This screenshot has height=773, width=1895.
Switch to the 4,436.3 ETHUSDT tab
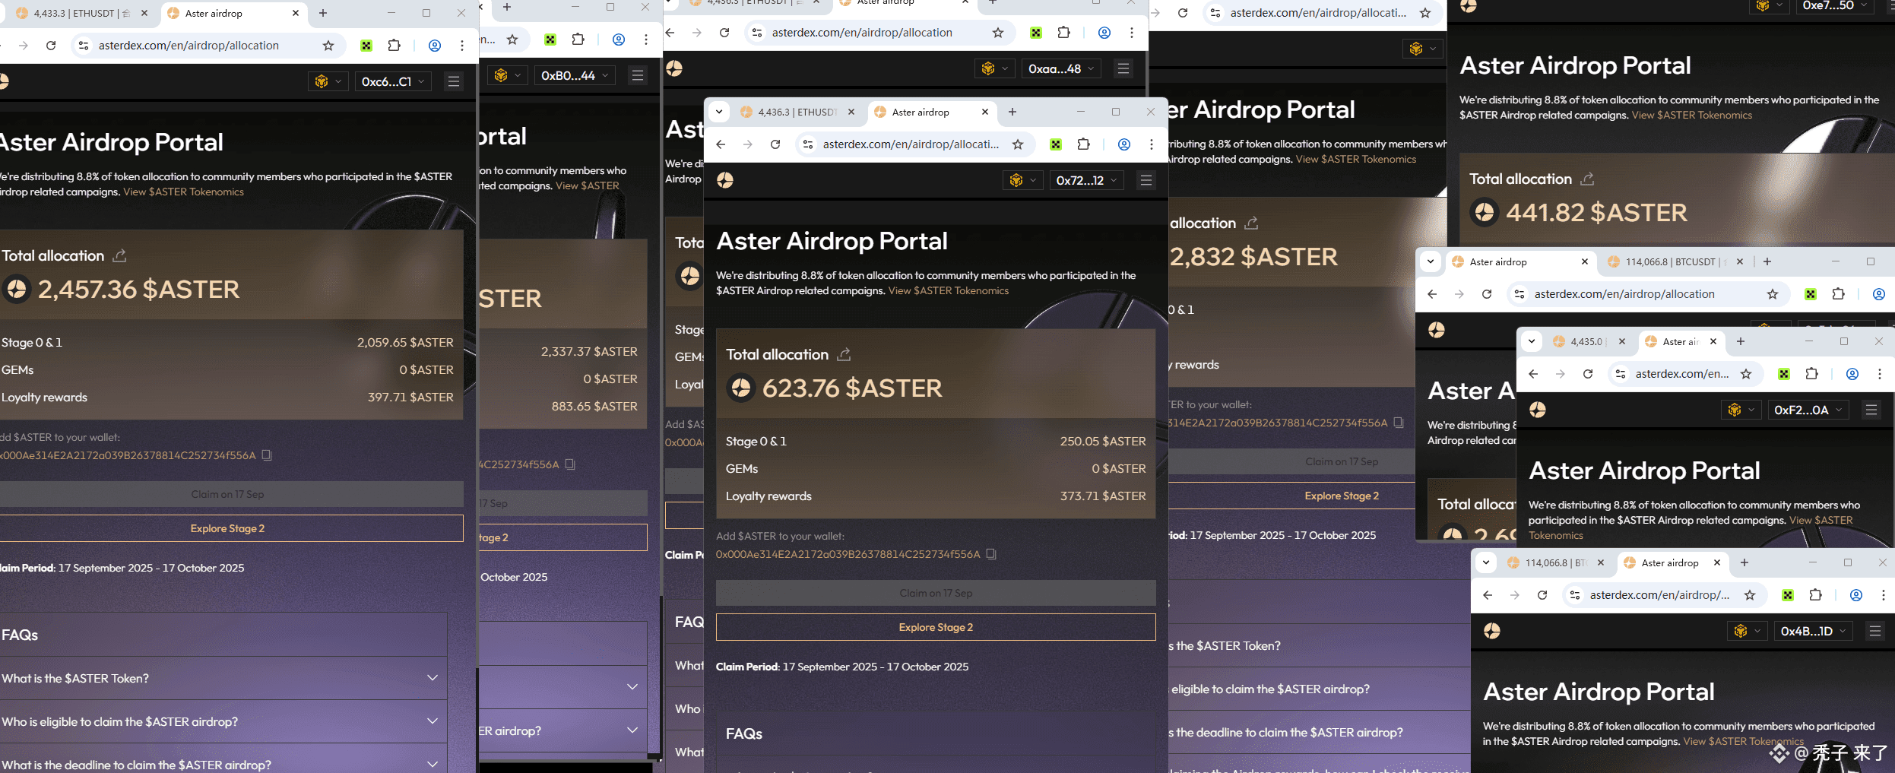coord(791,112)
